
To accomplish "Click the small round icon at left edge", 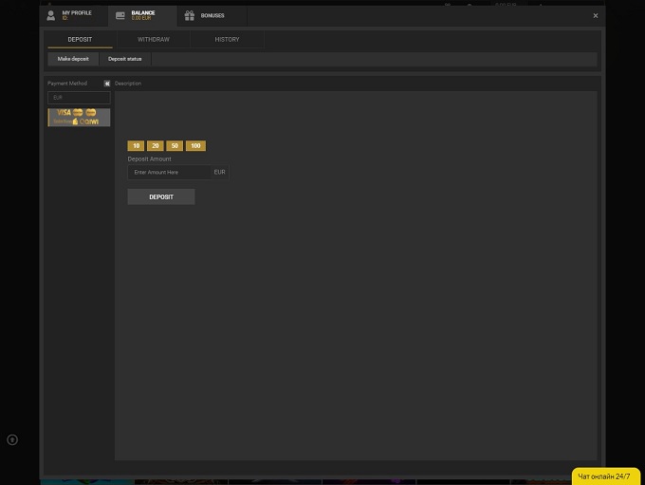I will tap(12, 439).
